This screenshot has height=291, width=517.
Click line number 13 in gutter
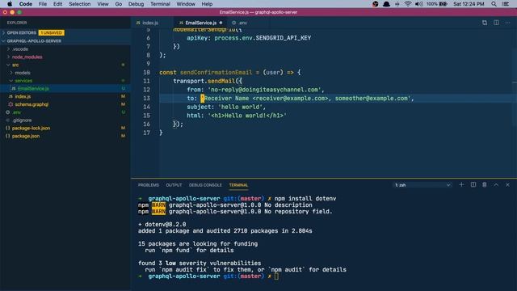click(x=146, y=99)
